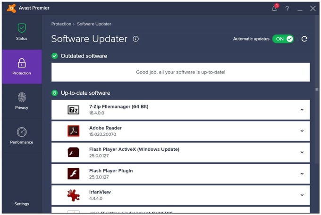Expand the IrfanView entry chevron
This screenshot has width=321, height=215.
point(302,195)
